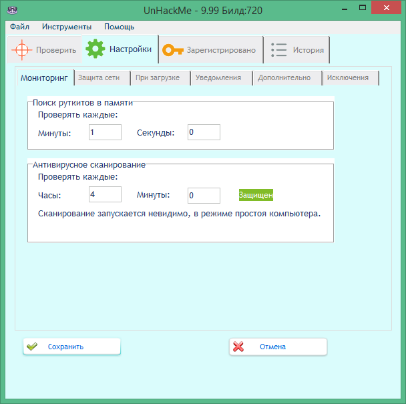Click the green Защищен status label
Image resolution: width=406 pixels, height=404 pixels.
point(256,195)
